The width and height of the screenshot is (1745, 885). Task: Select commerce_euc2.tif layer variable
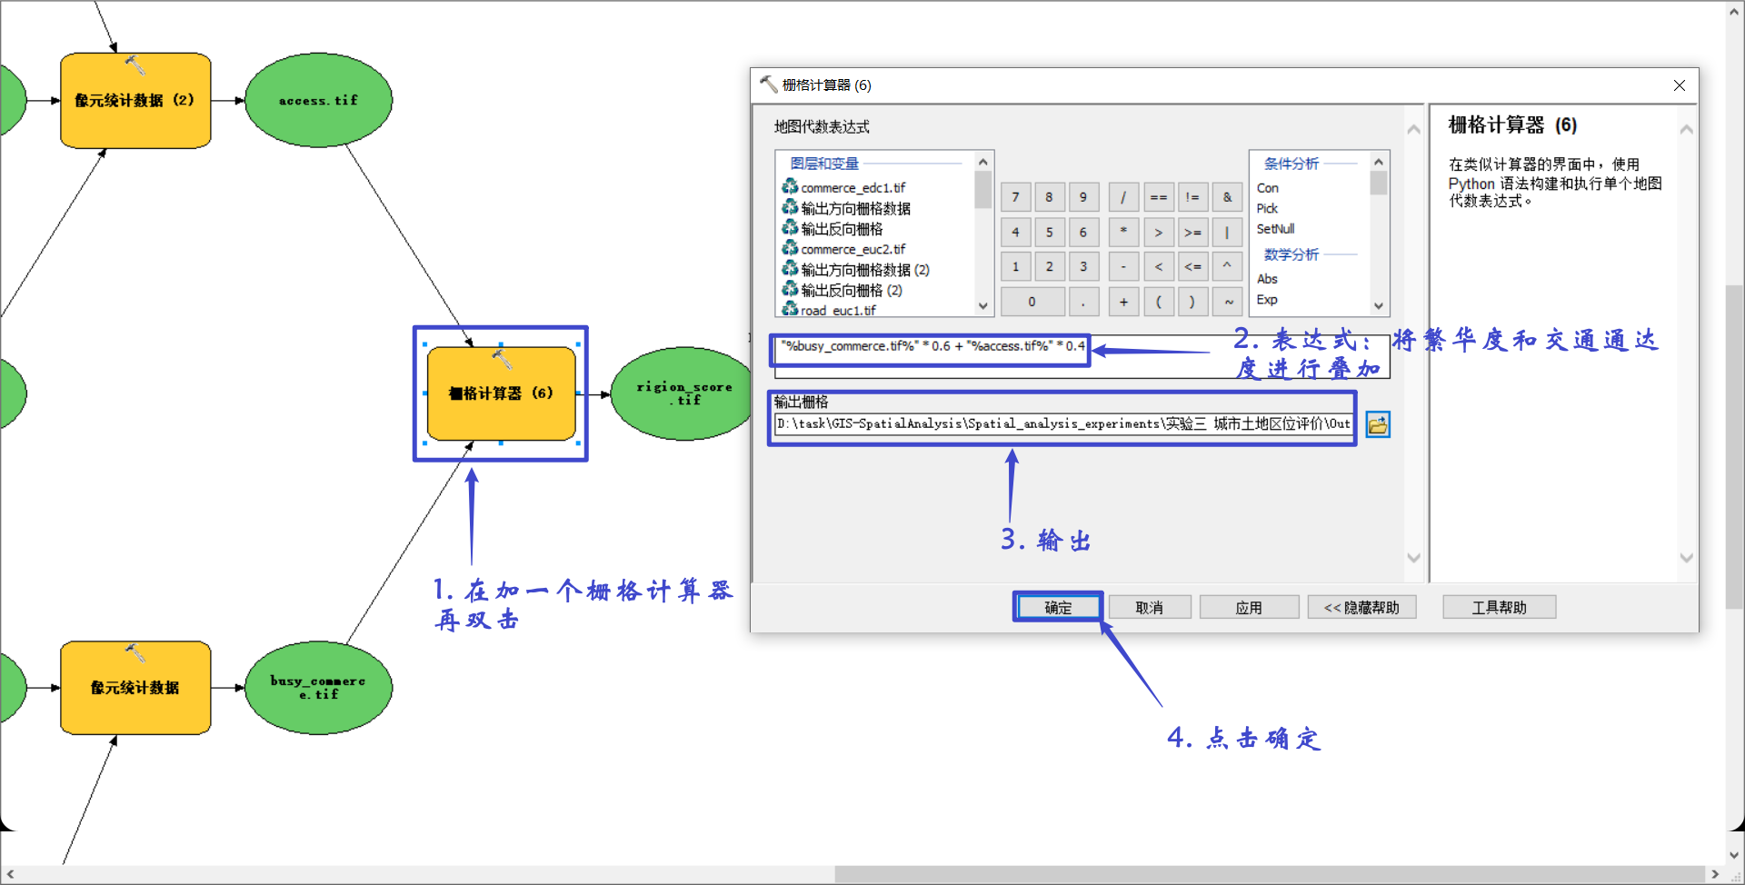click(x=853, y=249)
